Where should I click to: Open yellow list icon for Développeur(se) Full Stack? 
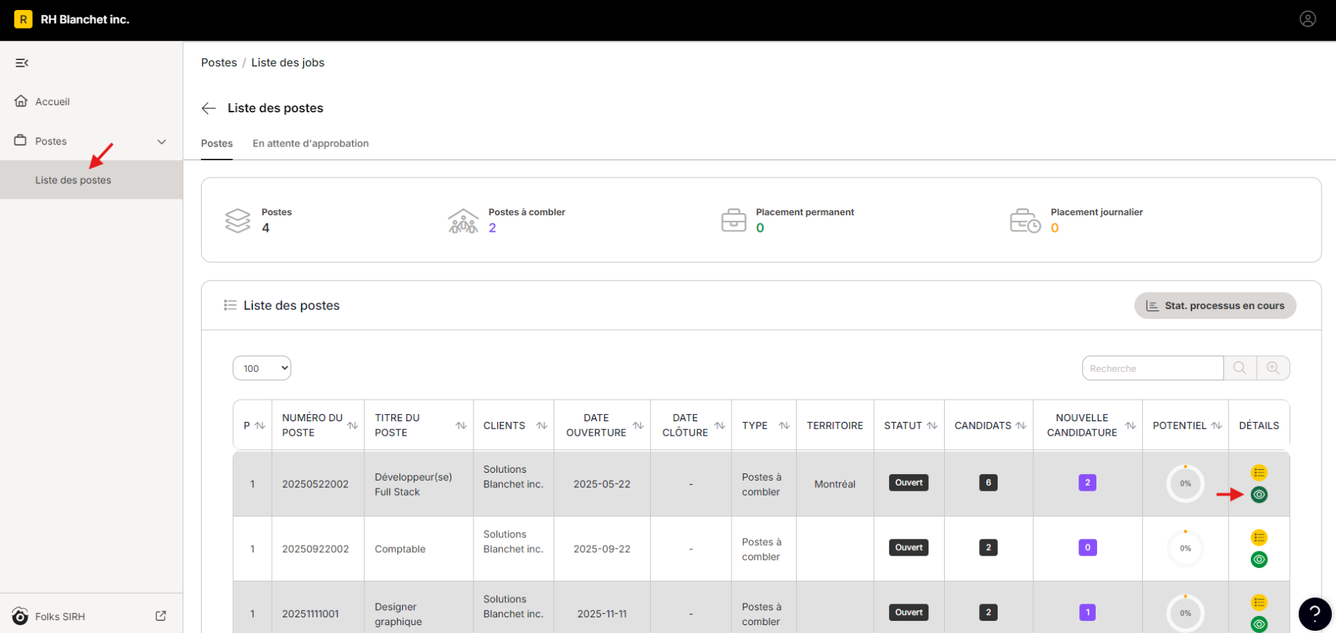(1259, 473)
